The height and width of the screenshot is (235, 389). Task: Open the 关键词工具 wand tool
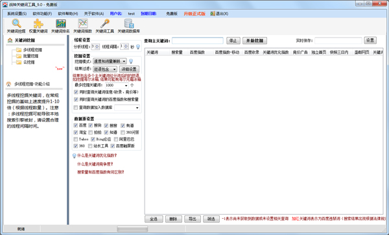click(104, 26)
